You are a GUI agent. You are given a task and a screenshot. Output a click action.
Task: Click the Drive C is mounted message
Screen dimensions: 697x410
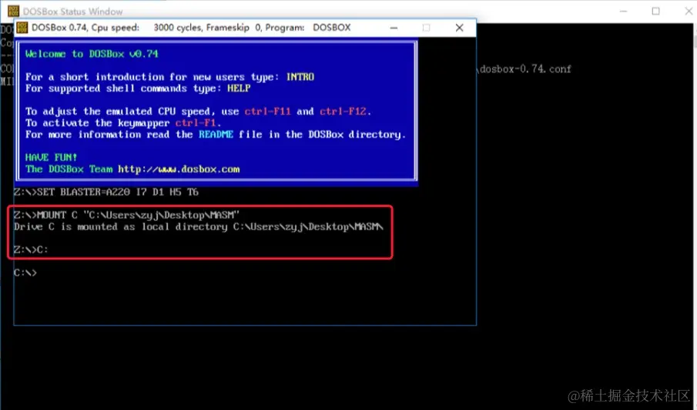198,227
